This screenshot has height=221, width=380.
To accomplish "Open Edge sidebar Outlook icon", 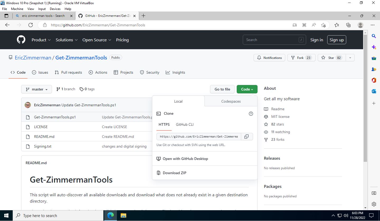I will [x=374, y=91].
